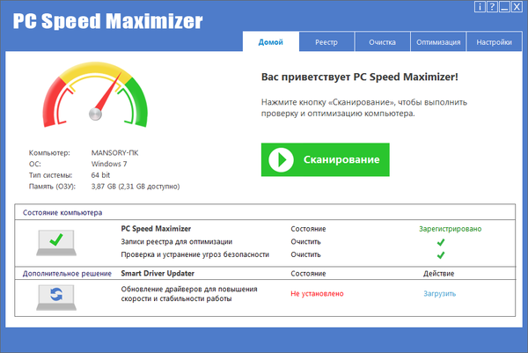Click the ОС: label
528x353 pixels.
click(34, 164)
